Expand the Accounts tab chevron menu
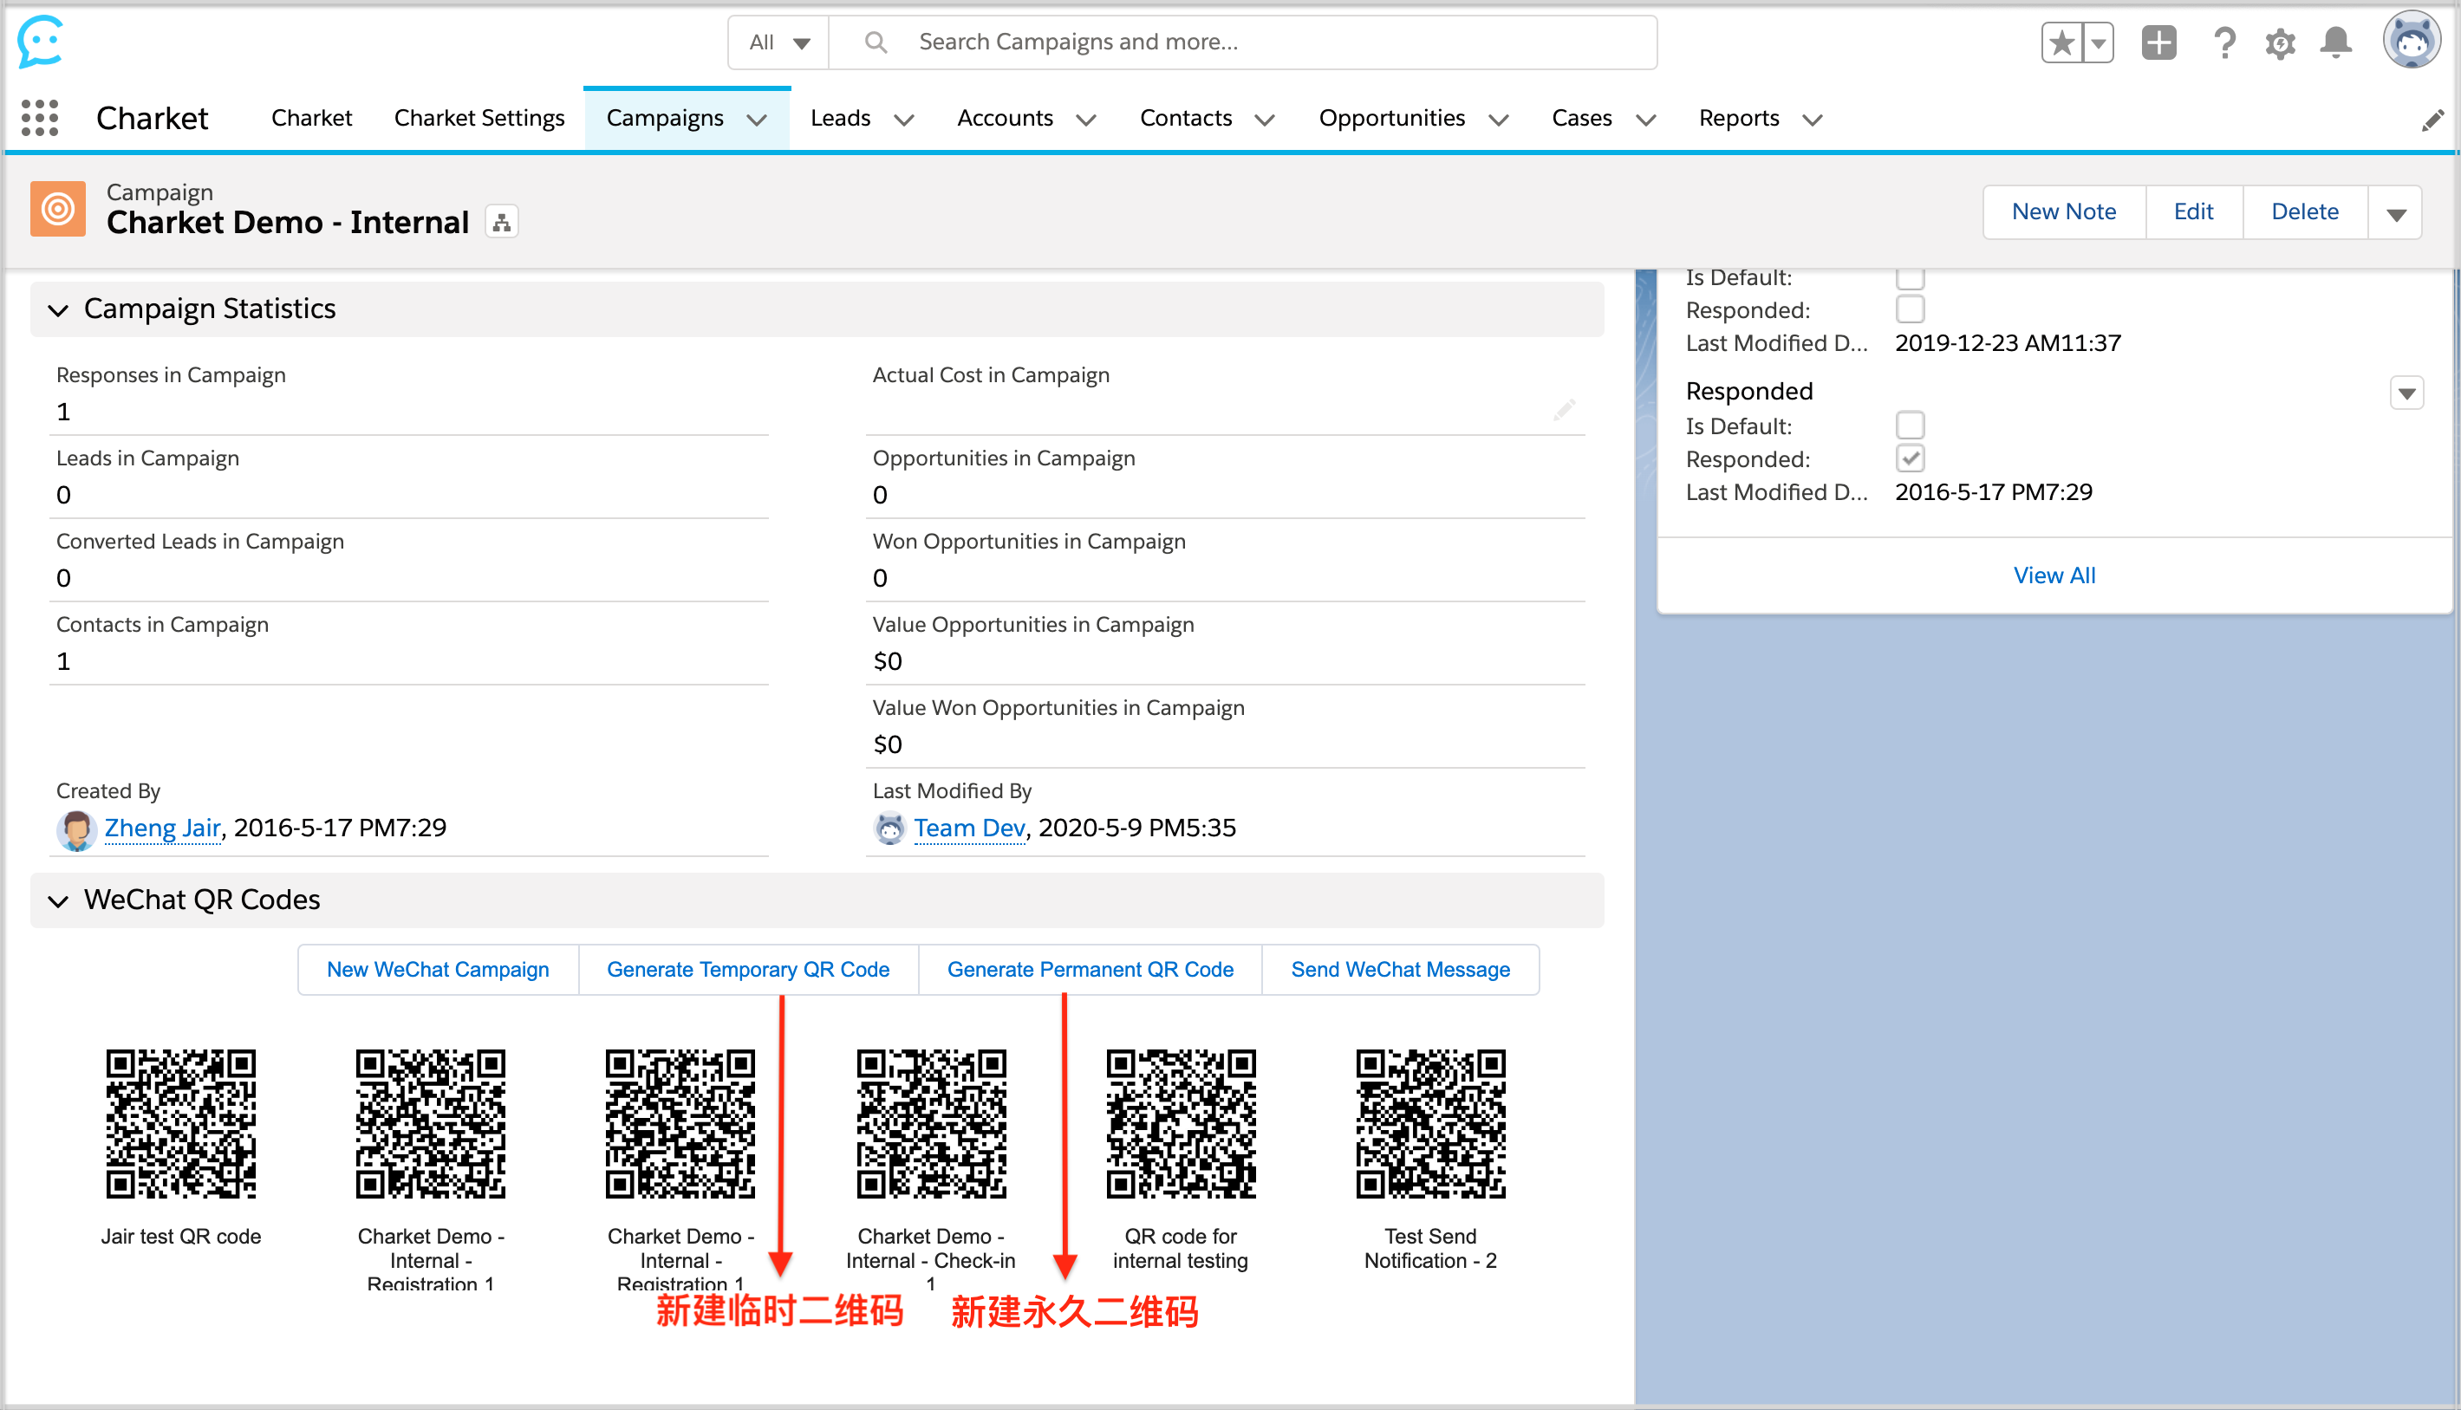Screen dimensions: 2461x1410 (x=1085, y=120)
